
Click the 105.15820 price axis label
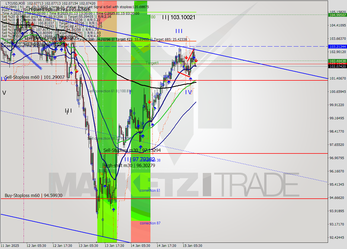[338, 12]
